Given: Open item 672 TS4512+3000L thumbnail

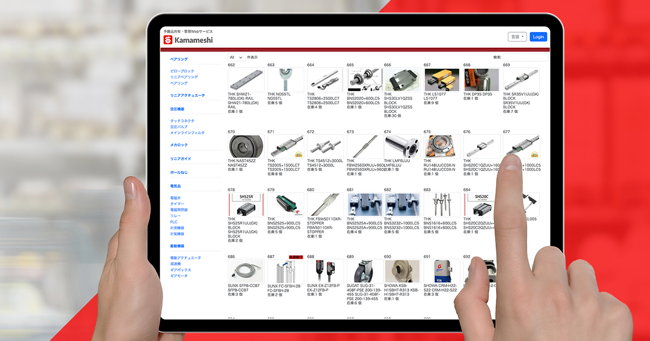Looking at the screenshot, I should coord(325,146).
